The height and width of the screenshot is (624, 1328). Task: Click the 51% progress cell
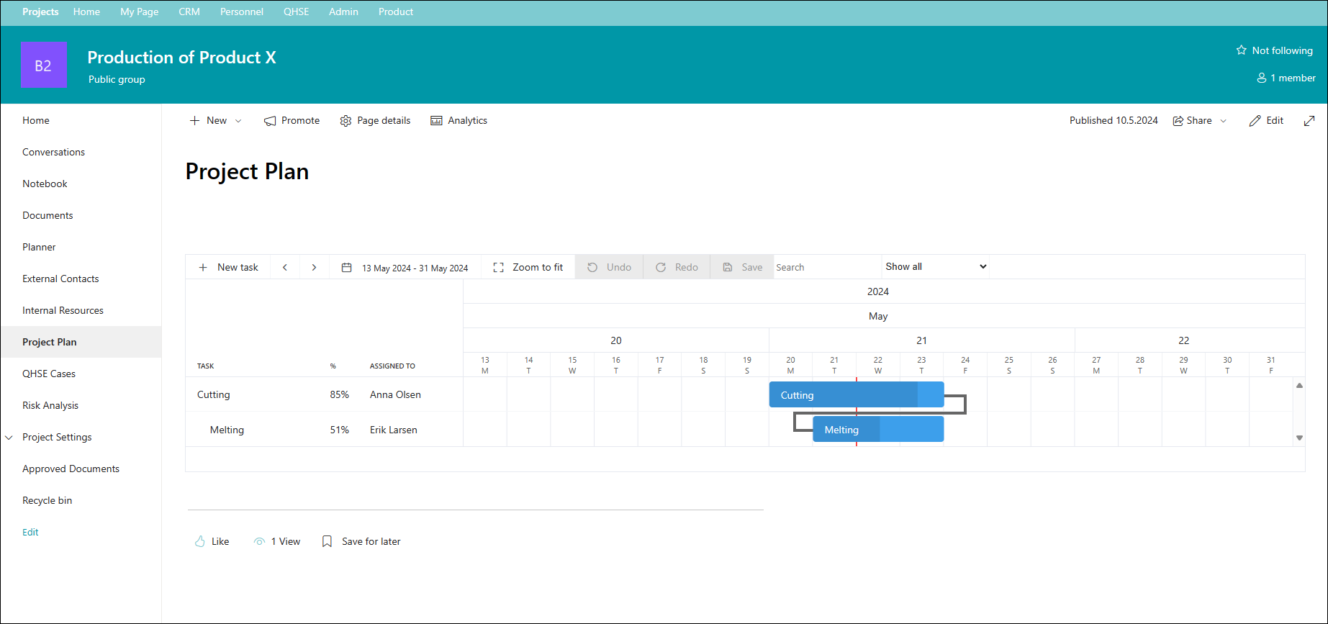[x=340, y=430]
